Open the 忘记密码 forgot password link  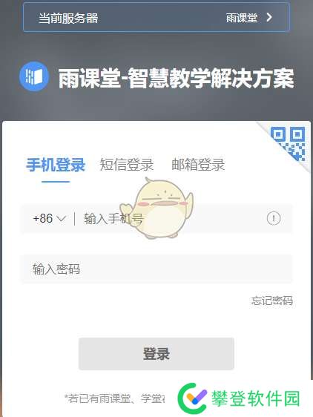(272, 301)
